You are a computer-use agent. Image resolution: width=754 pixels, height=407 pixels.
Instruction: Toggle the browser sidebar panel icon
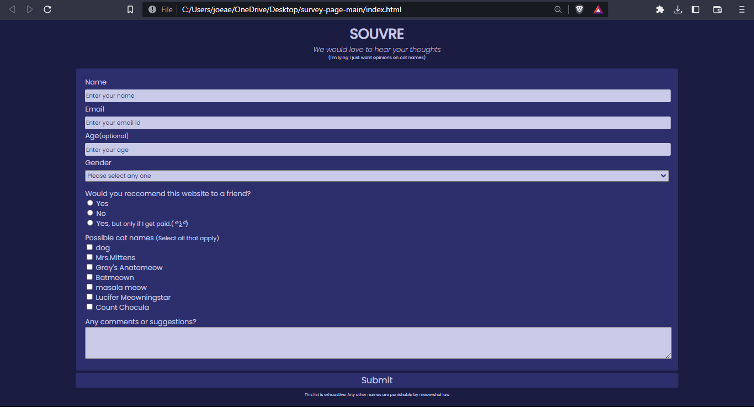[695, 9]
